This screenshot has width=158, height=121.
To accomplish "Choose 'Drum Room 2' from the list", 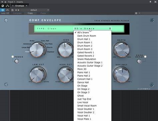I will 92,46.
